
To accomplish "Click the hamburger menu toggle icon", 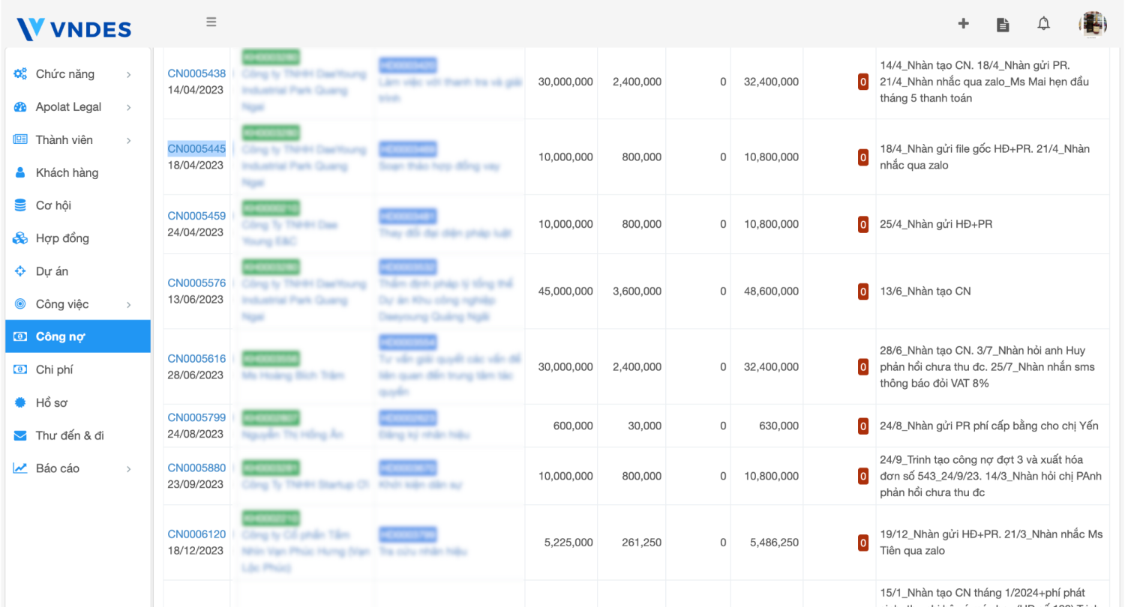I will point(211,22).
